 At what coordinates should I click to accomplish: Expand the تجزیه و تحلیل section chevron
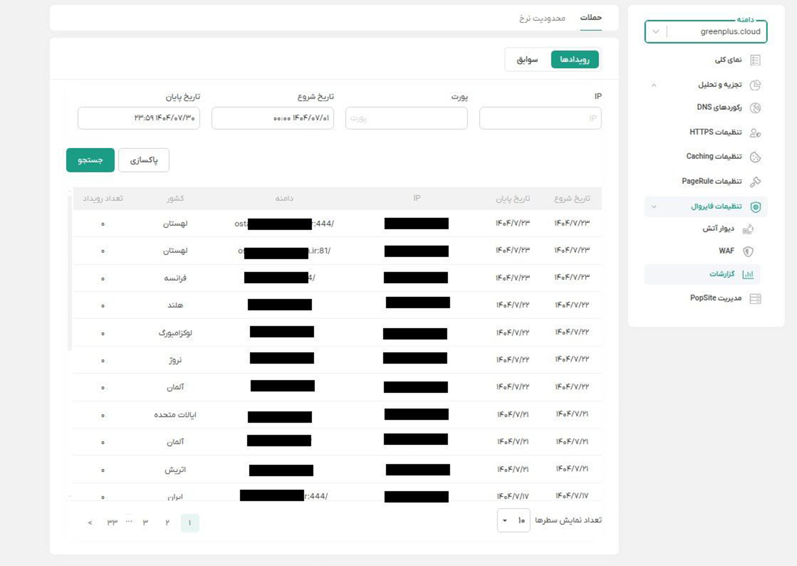(654, 85)
